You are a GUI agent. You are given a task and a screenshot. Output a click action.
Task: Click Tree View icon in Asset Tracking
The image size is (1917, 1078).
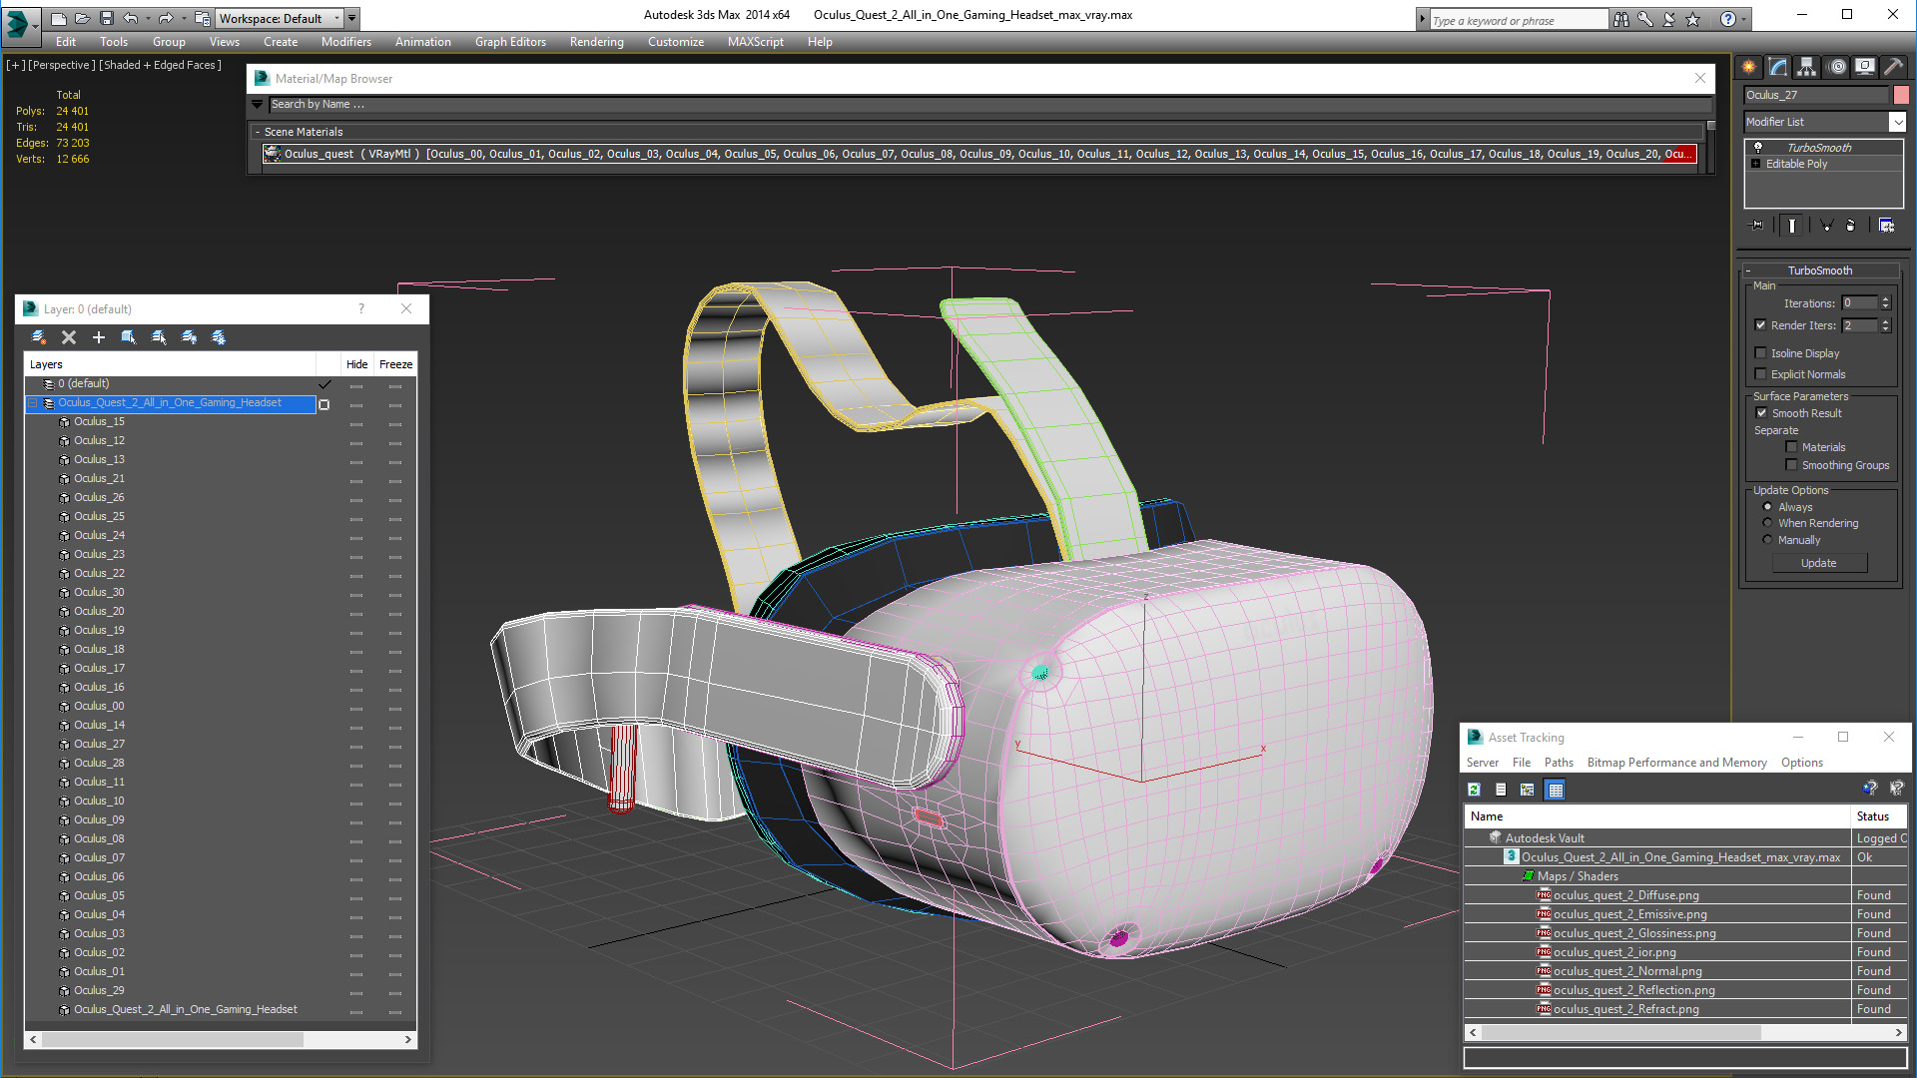click(1527, 790)
